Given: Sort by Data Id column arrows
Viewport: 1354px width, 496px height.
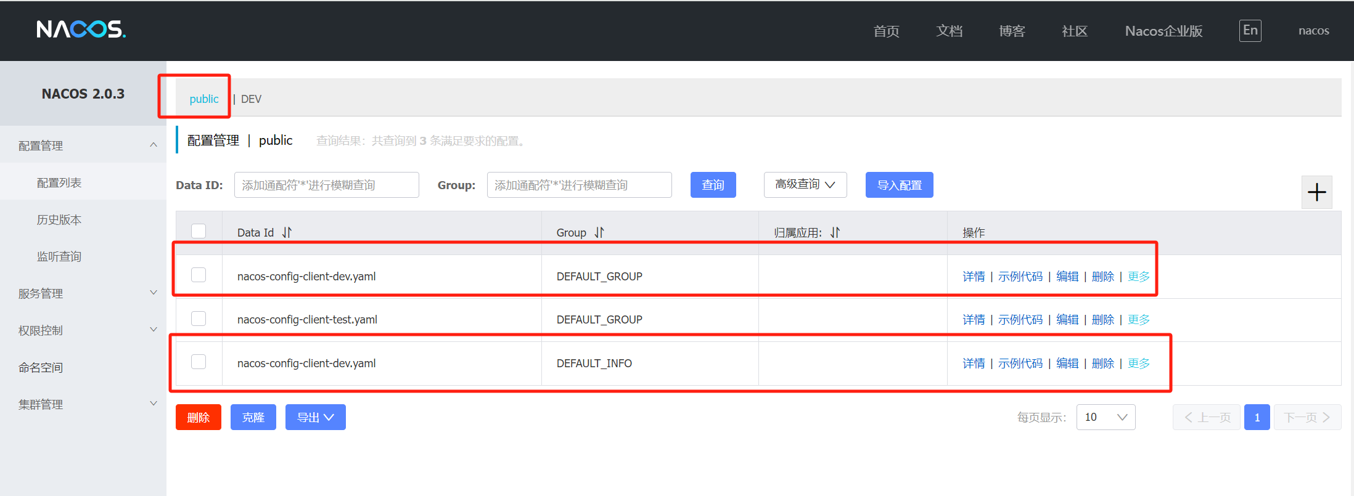Looking at the screenshot, I should pyautogui.click(x=287, y=232).
